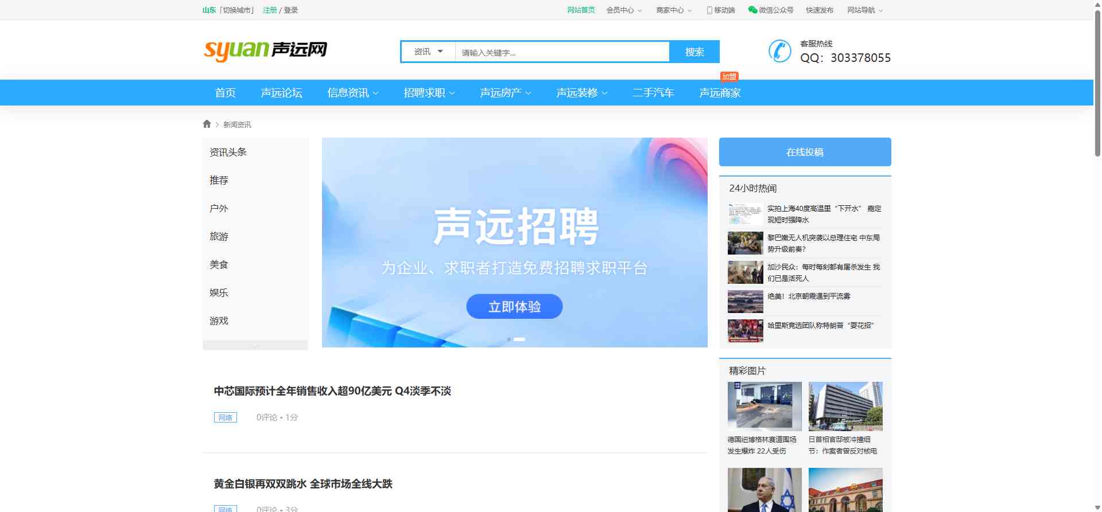1102x512 pixels.
Task: Click the syuan 声远网 logo
Action: [x=265, y=50]
